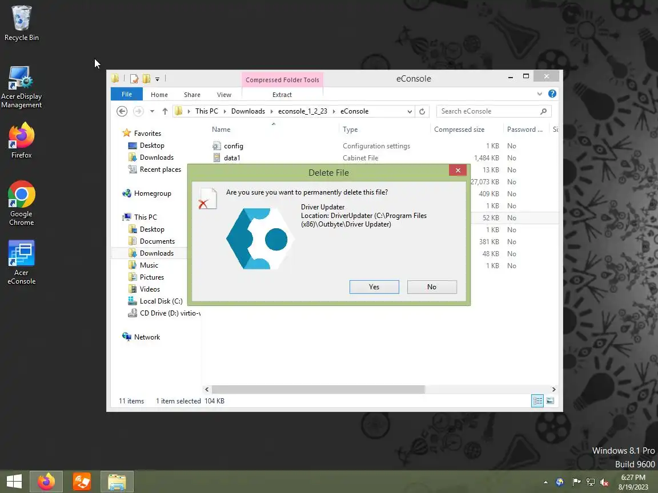Go up one folder level
The image size is (658, 493).
pyautogui.click(x=165, y=111)
